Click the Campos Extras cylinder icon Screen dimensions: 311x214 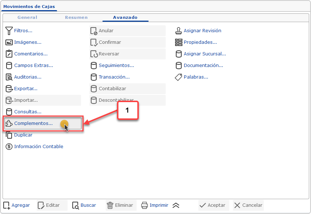[x=9, y=66]
